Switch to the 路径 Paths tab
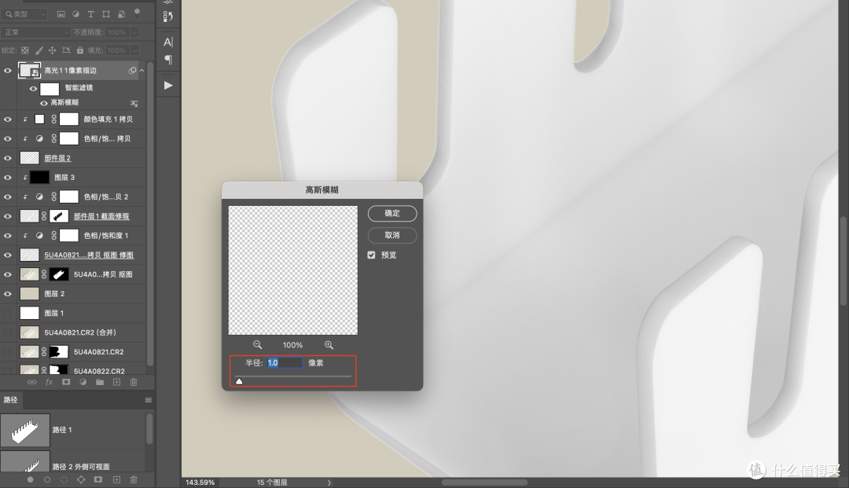Screen dimensions: 849x488 pos(11,400)
